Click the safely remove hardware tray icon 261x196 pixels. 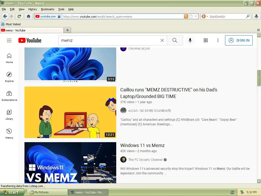[x=242, y=192]
